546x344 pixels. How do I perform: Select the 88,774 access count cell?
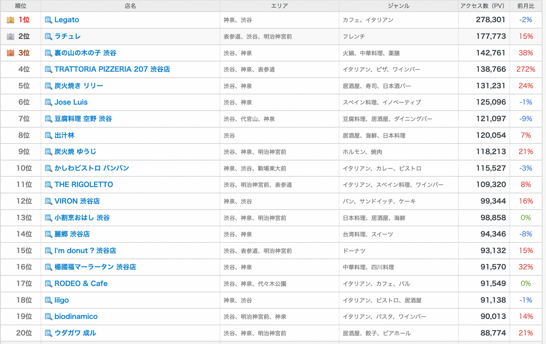484,333
